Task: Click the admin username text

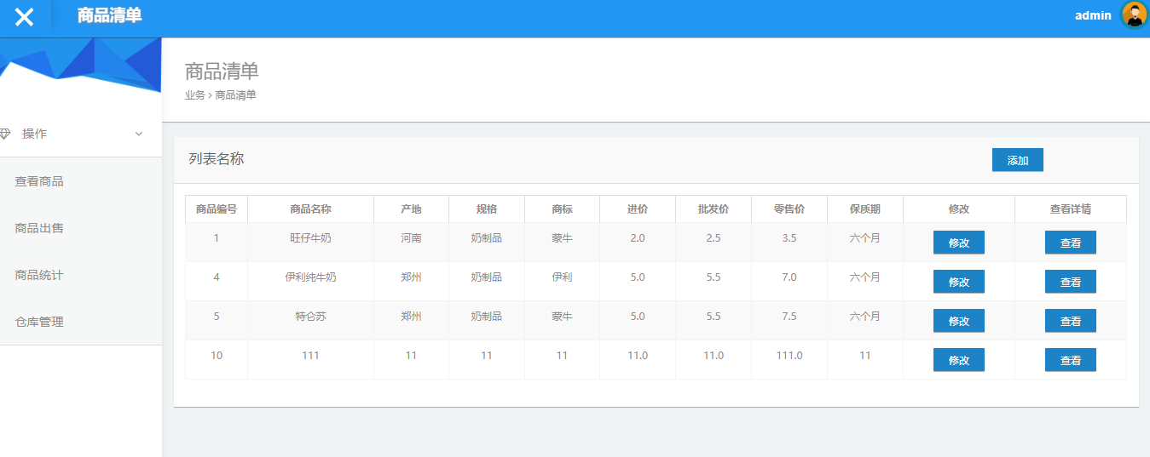Action: pyautogui.click(x=1093, y=15)
